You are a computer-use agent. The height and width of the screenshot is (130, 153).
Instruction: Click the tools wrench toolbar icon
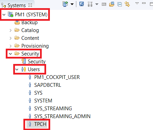90,4
